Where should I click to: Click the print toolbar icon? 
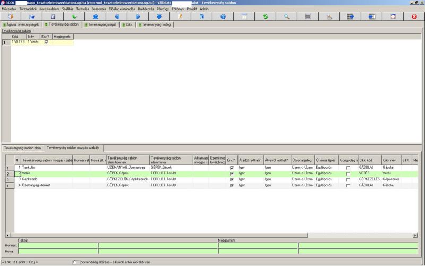pos(329,16)
